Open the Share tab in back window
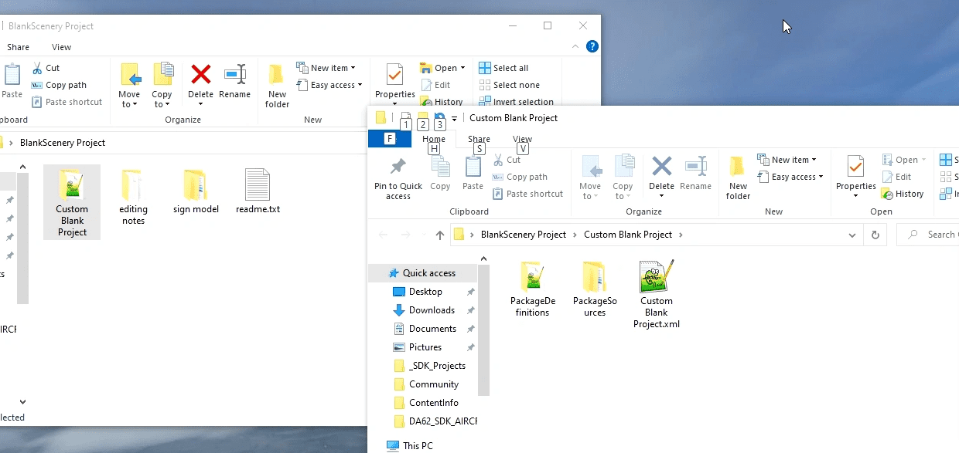959x453 pixels. pos(18,47)
